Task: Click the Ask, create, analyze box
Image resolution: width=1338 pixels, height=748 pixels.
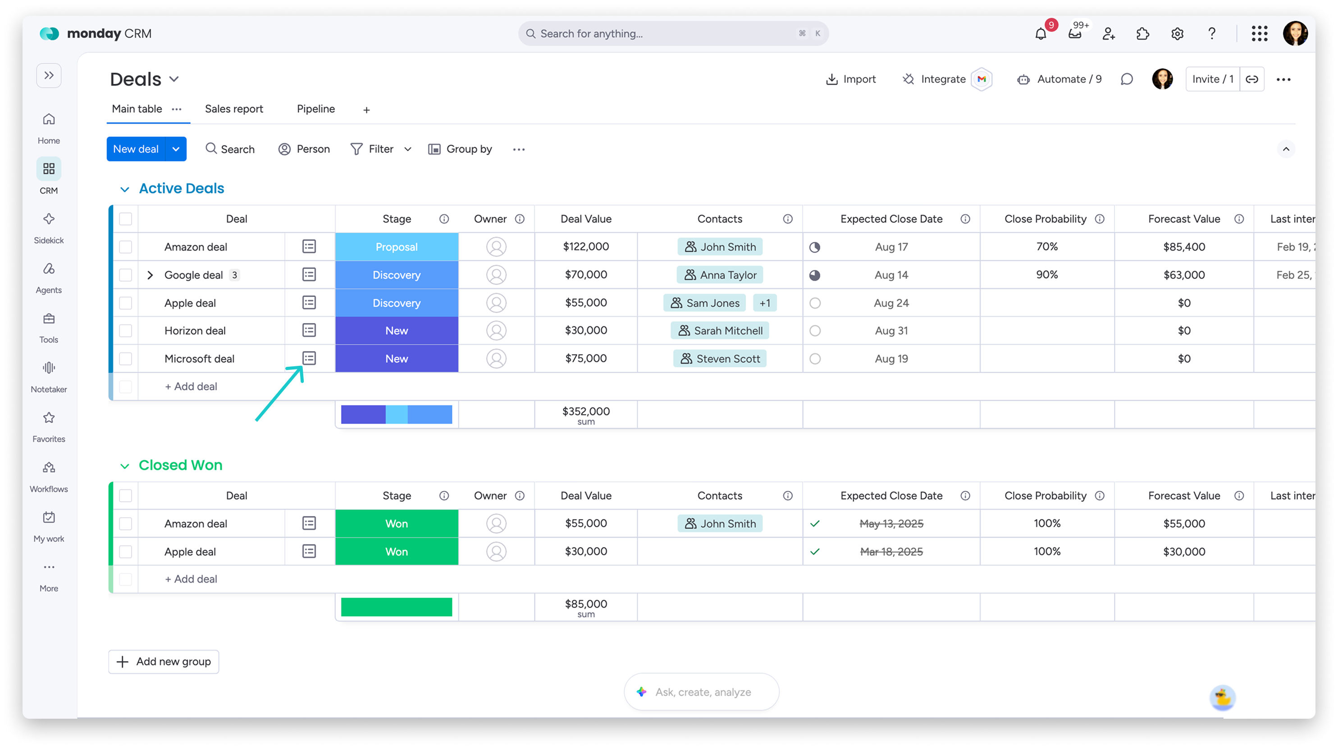Action: pos(701,692)
